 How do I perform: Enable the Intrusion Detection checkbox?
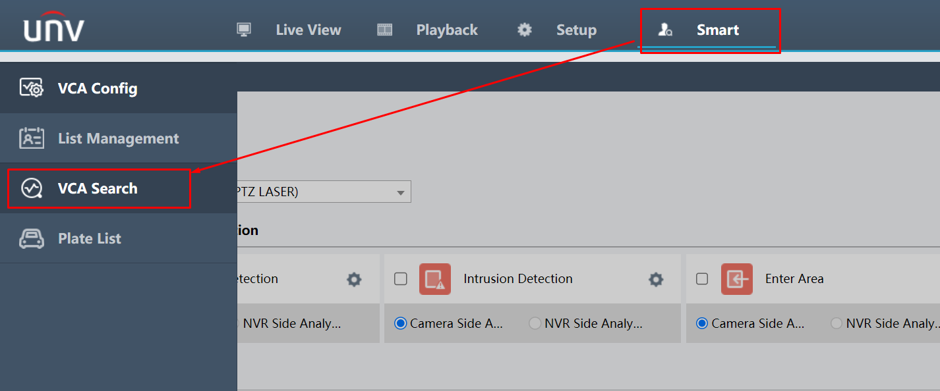(400, 278)
